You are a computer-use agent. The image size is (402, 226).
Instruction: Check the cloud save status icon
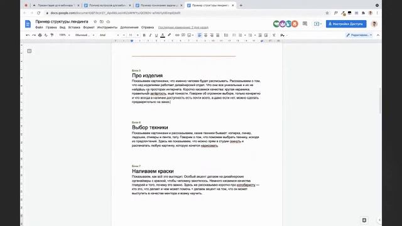tap(108, 22)
